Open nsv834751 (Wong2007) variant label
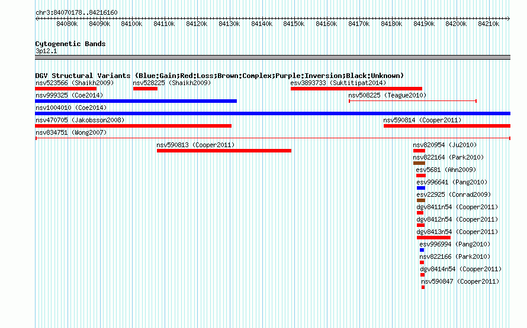The image size is (527, 328). pyautogui.click(x=71, y=132)
